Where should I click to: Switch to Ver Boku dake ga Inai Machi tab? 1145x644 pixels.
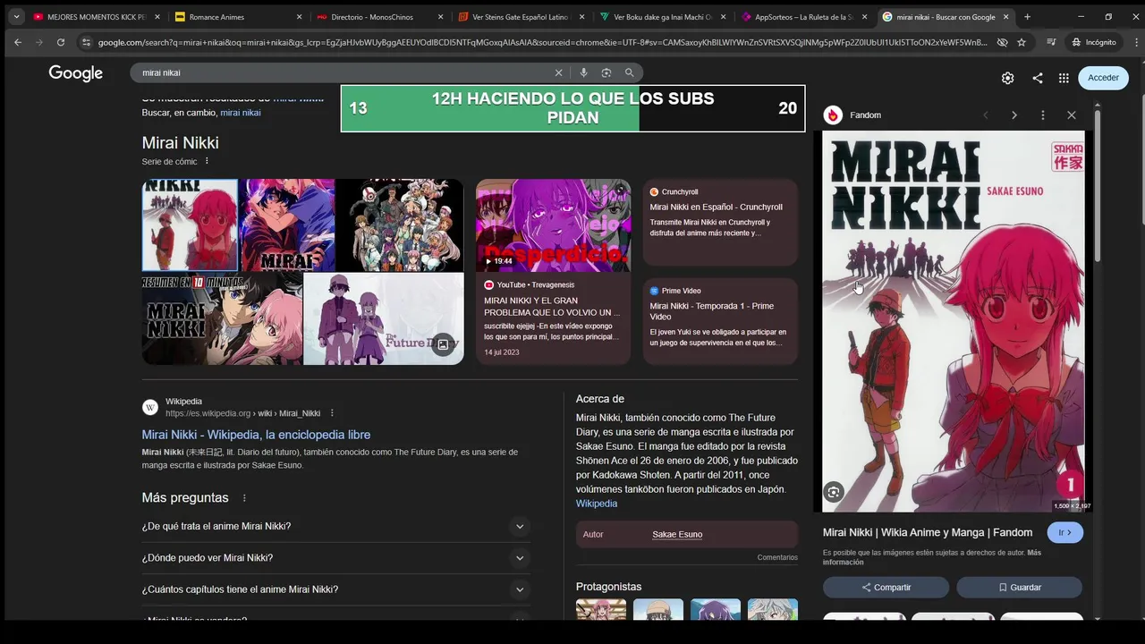click(x=662, y=16)
